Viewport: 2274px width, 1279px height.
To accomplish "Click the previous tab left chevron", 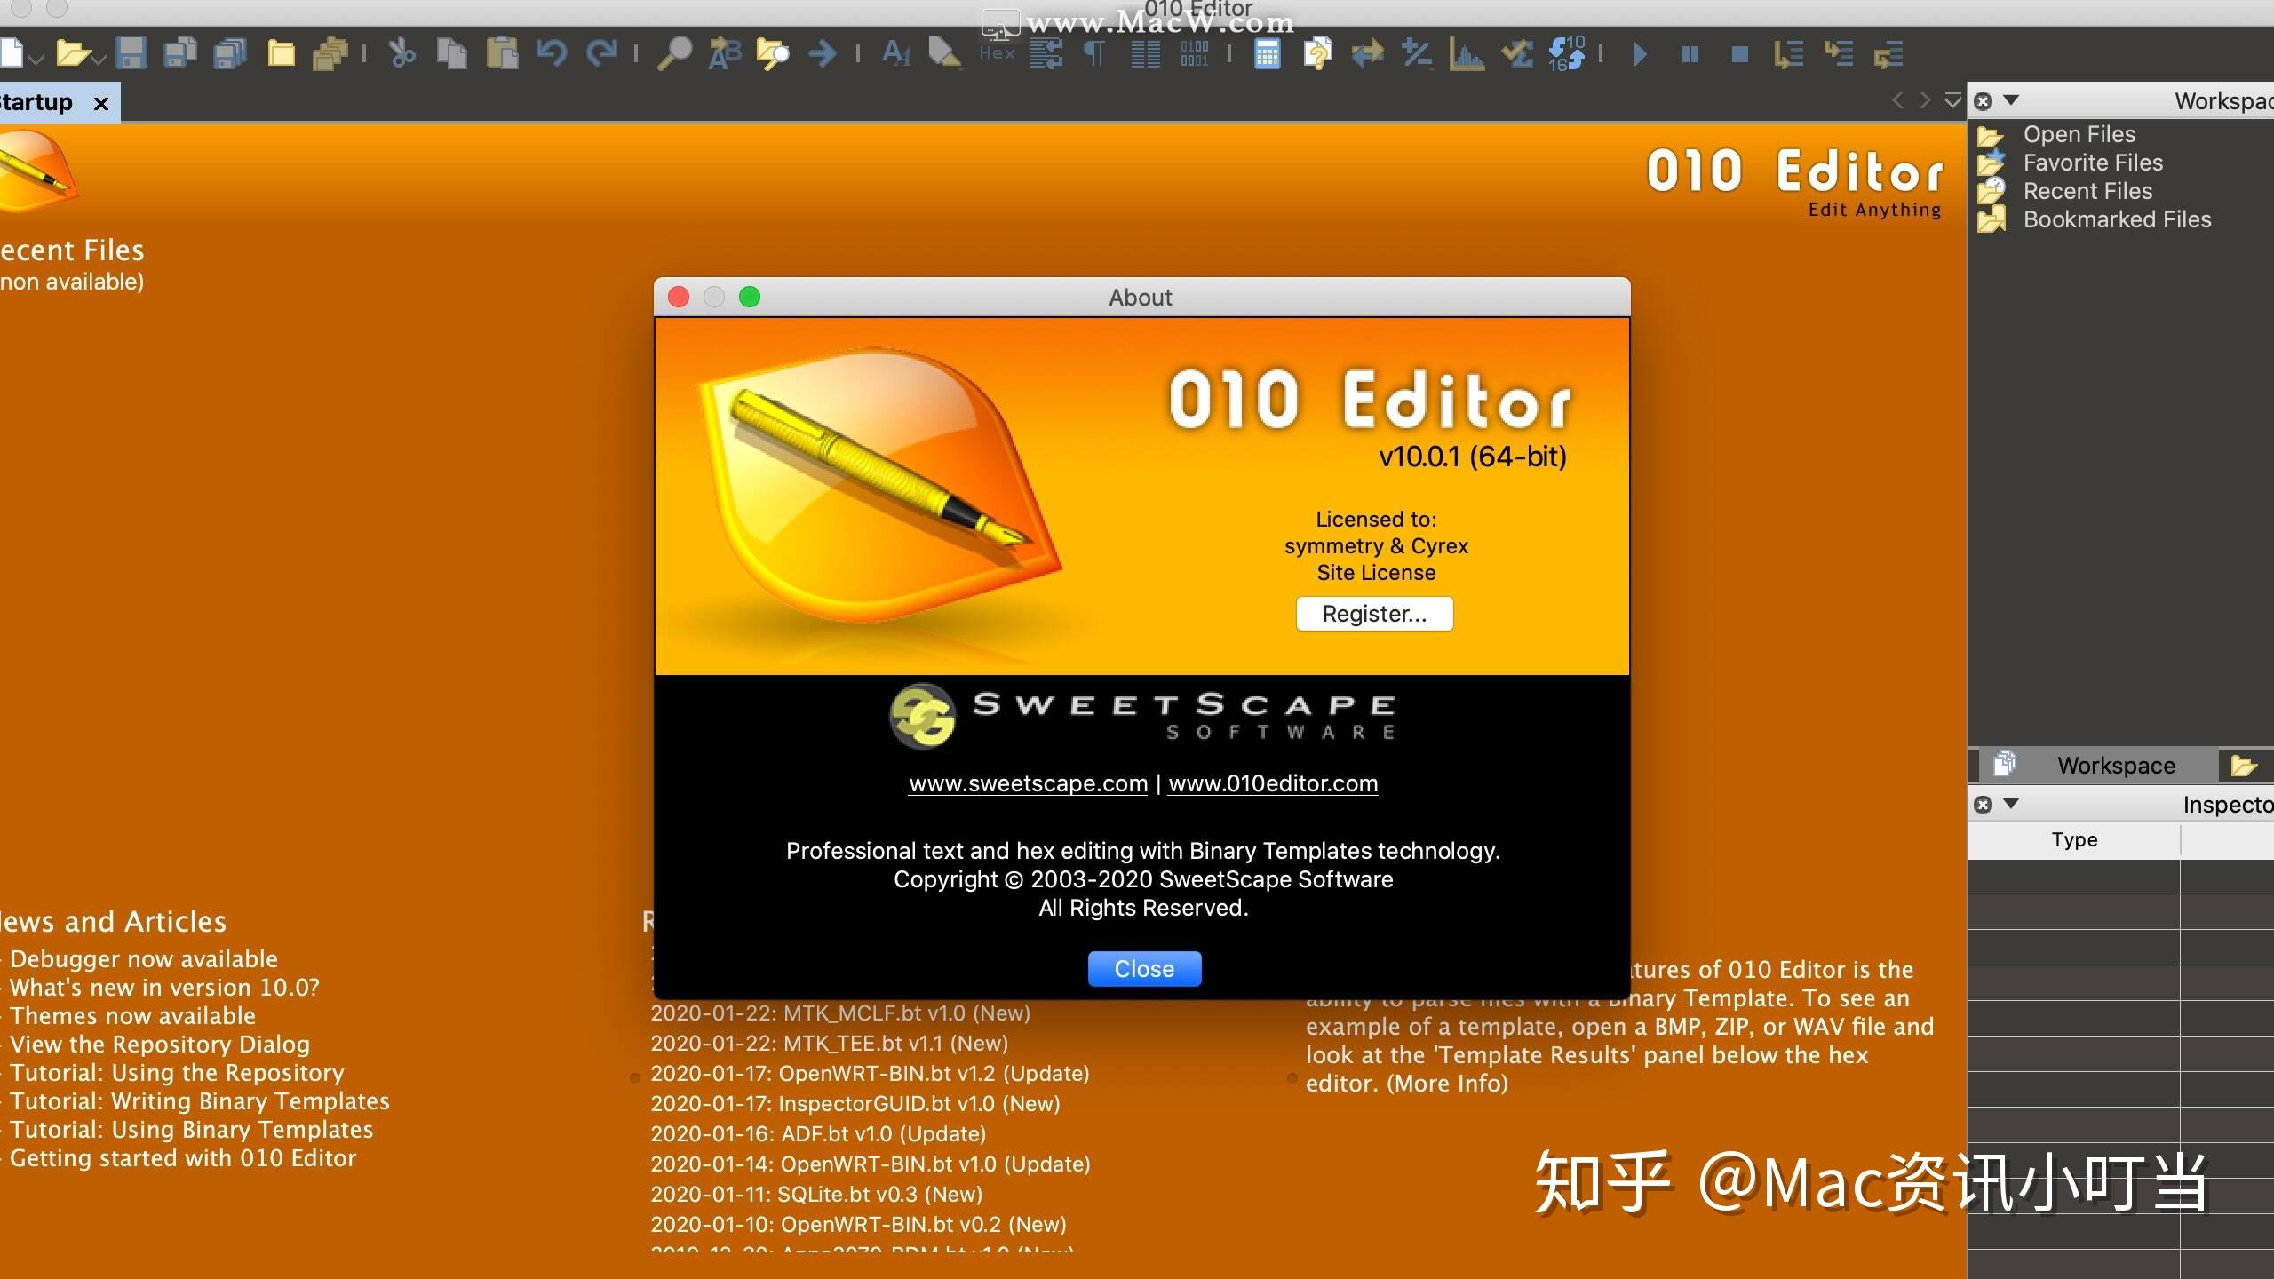I will click(x=1897, y=100).
